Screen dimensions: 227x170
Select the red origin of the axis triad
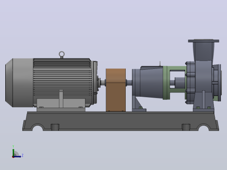tap(13, 157)
